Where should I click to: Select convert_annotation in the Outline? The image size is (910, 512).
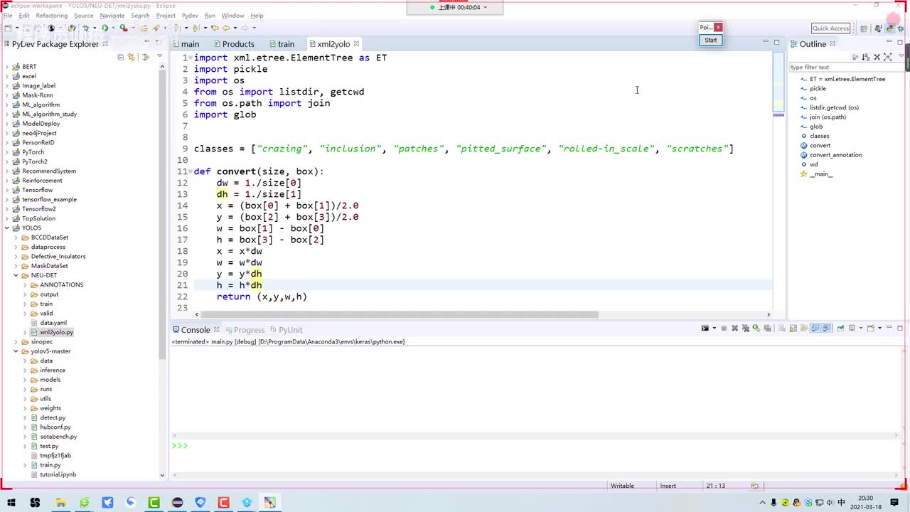tap(835, 155)
